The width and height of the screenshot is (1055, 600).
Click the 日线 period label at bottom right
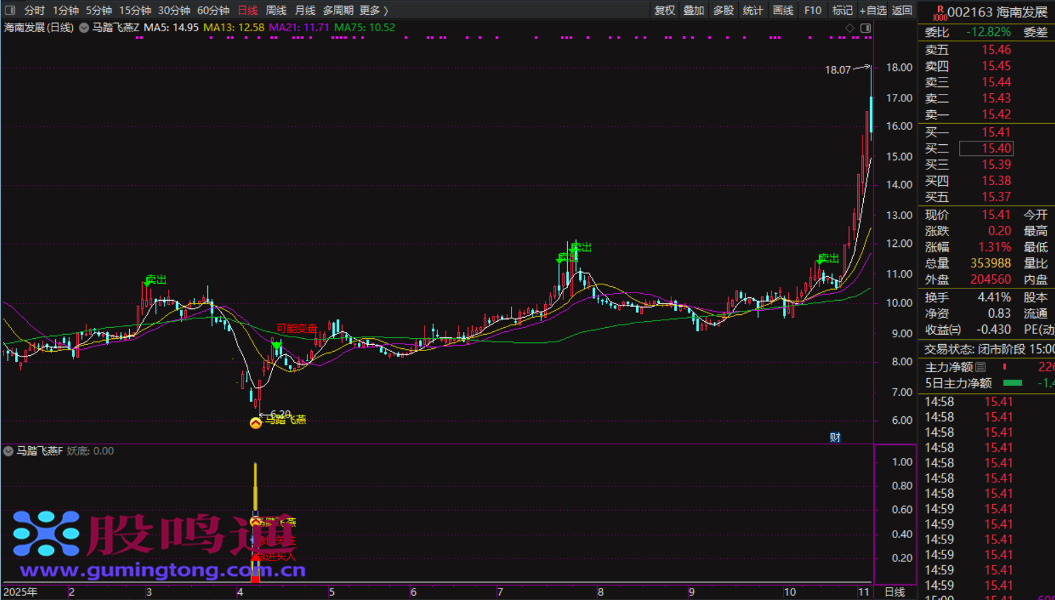point(894,592)
